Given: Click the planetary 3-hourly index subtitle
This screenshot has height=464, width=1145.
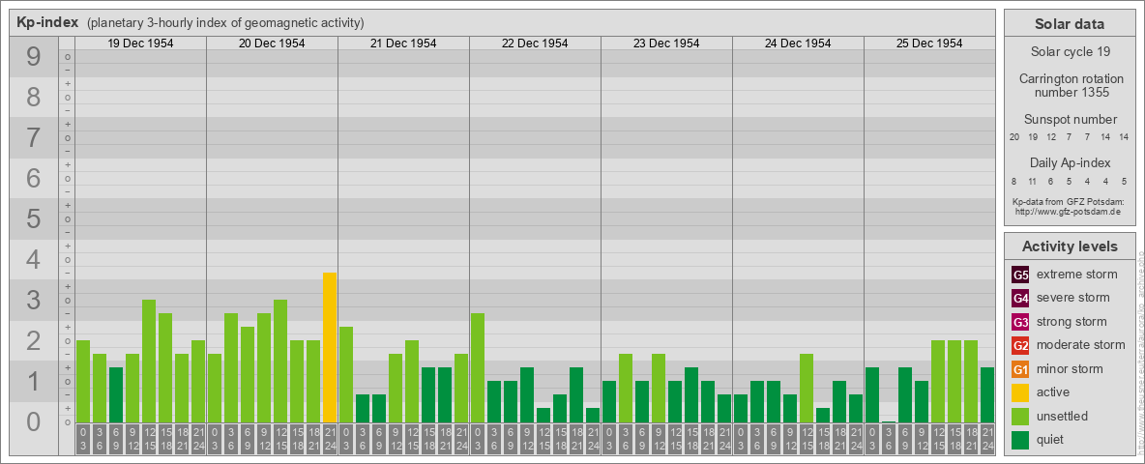Looking at the screenshot, I should pos(225,22).
